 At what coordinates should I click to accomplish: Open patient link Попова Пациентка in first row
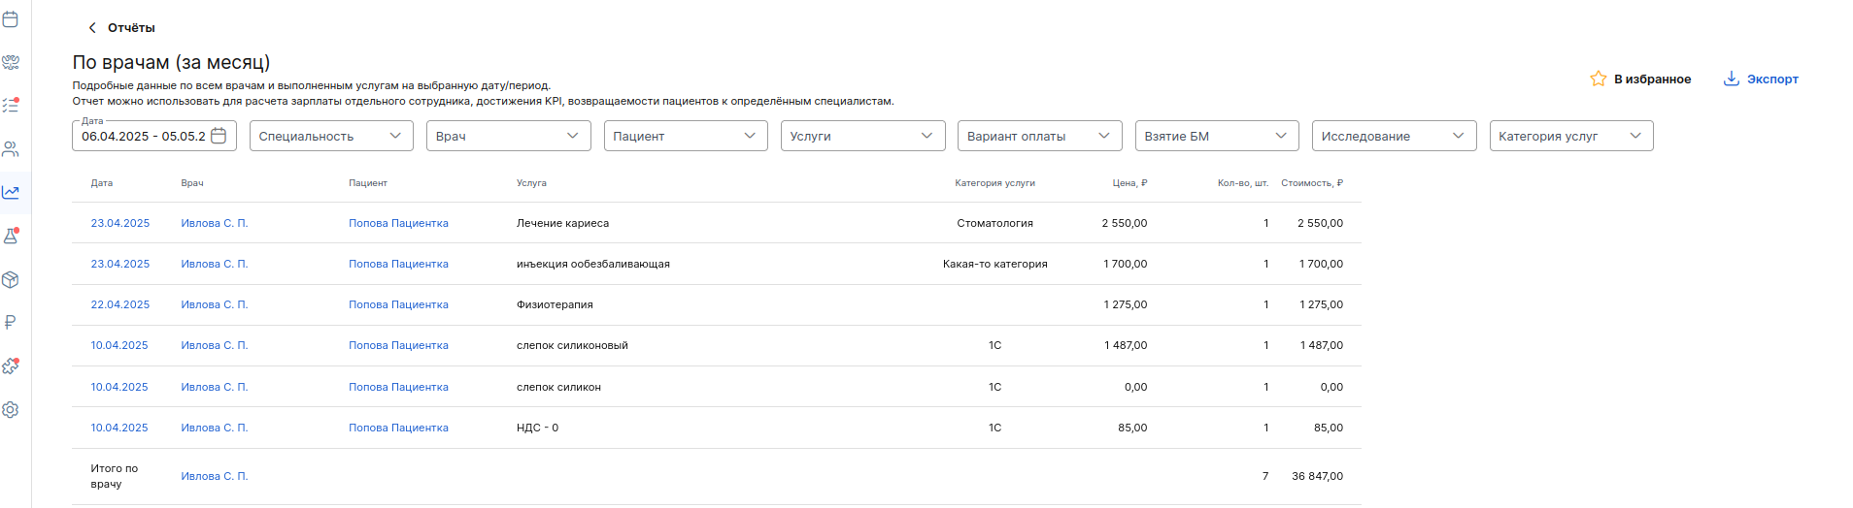tap(398, 223)
